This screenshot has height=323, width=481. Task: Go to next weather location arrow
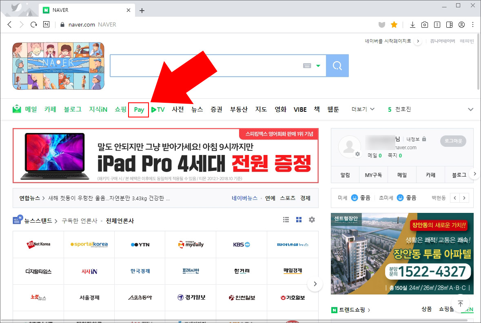[x=464, y=198]
